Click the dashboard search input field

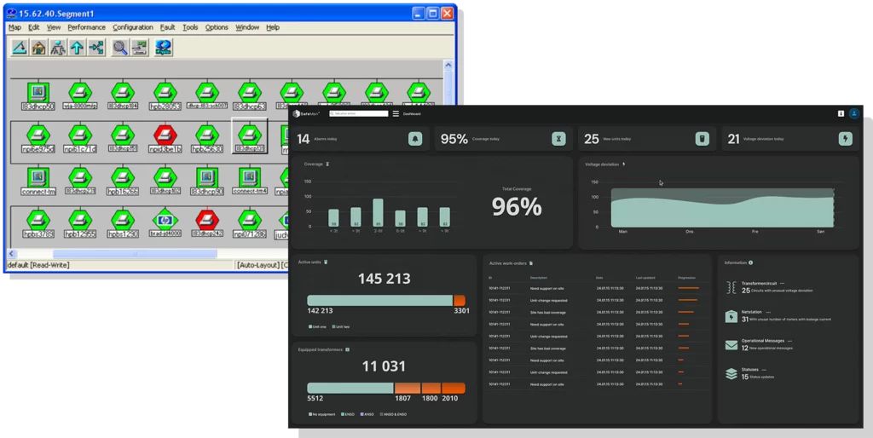tap(360, 113)
